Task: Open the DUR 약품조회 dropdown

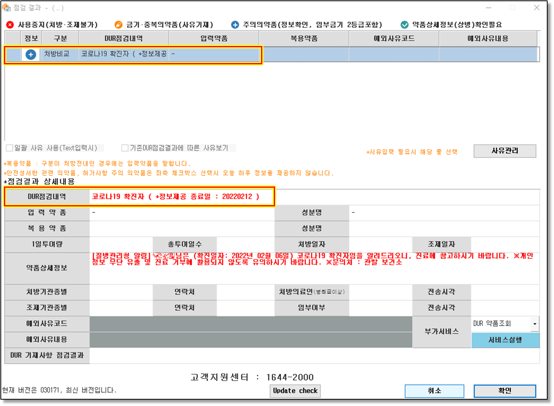Action: pyautogui.click(x=535, y=324)
